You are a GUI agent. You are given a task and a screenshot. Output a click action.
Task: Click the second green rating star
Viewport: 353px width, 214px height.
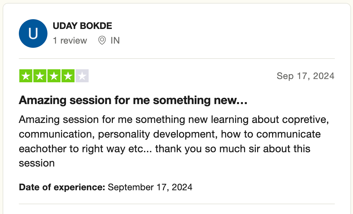tap(40, 76)
